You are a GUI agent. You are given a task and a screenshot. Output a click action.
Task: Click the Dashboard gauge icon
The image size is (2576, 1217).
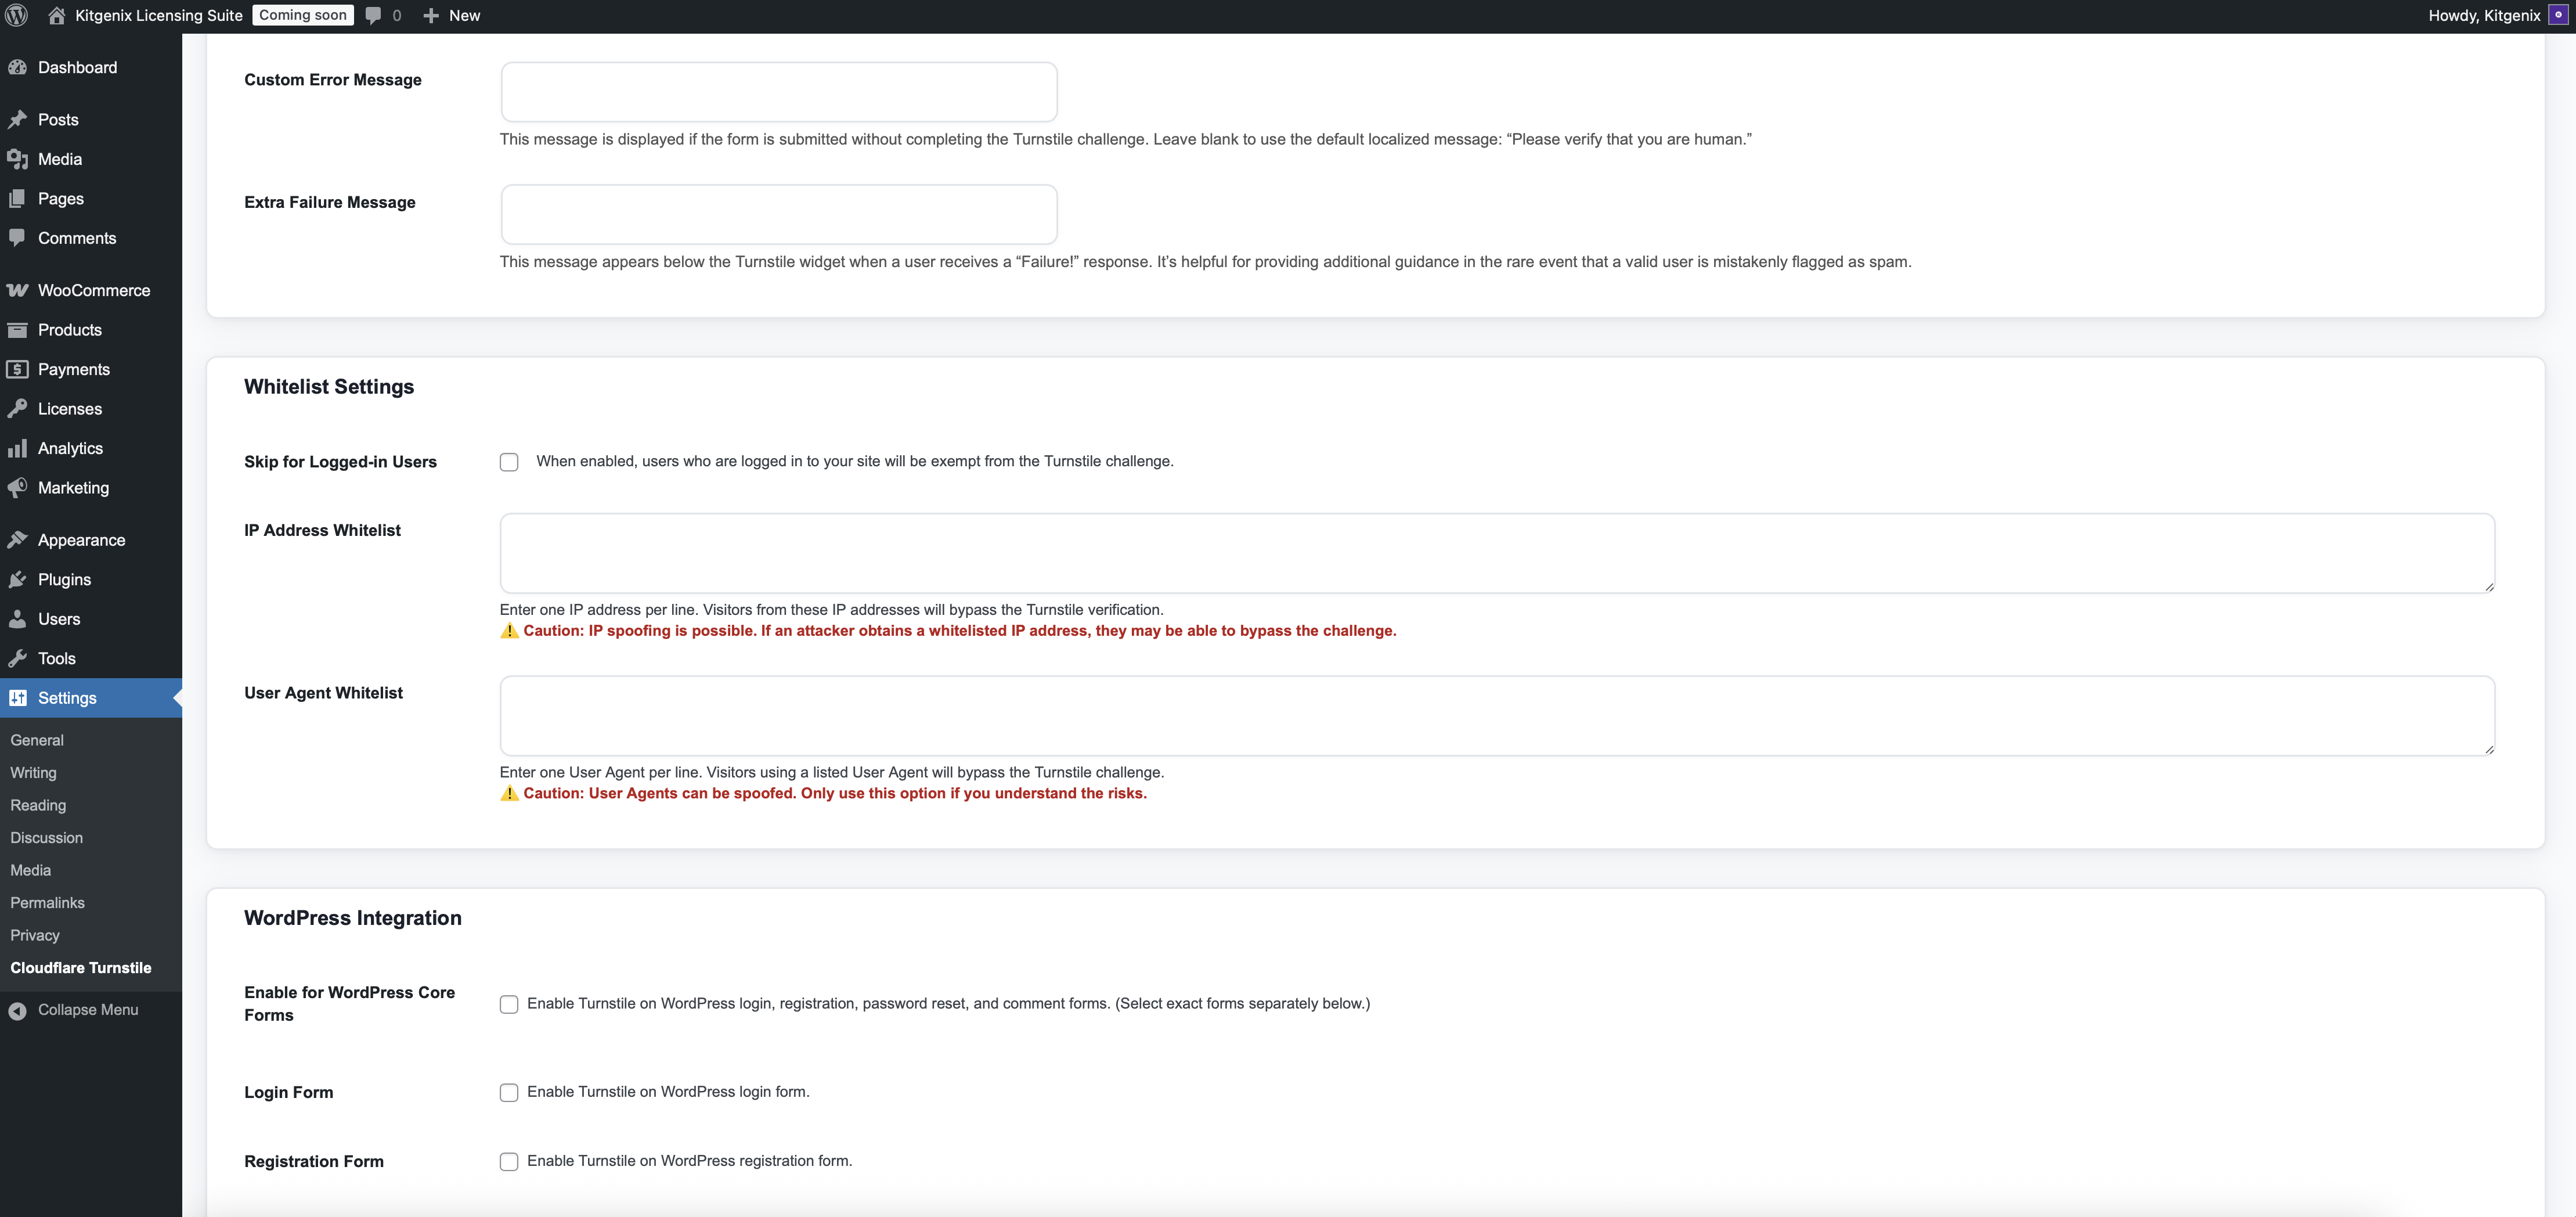[x=17, y=67]
